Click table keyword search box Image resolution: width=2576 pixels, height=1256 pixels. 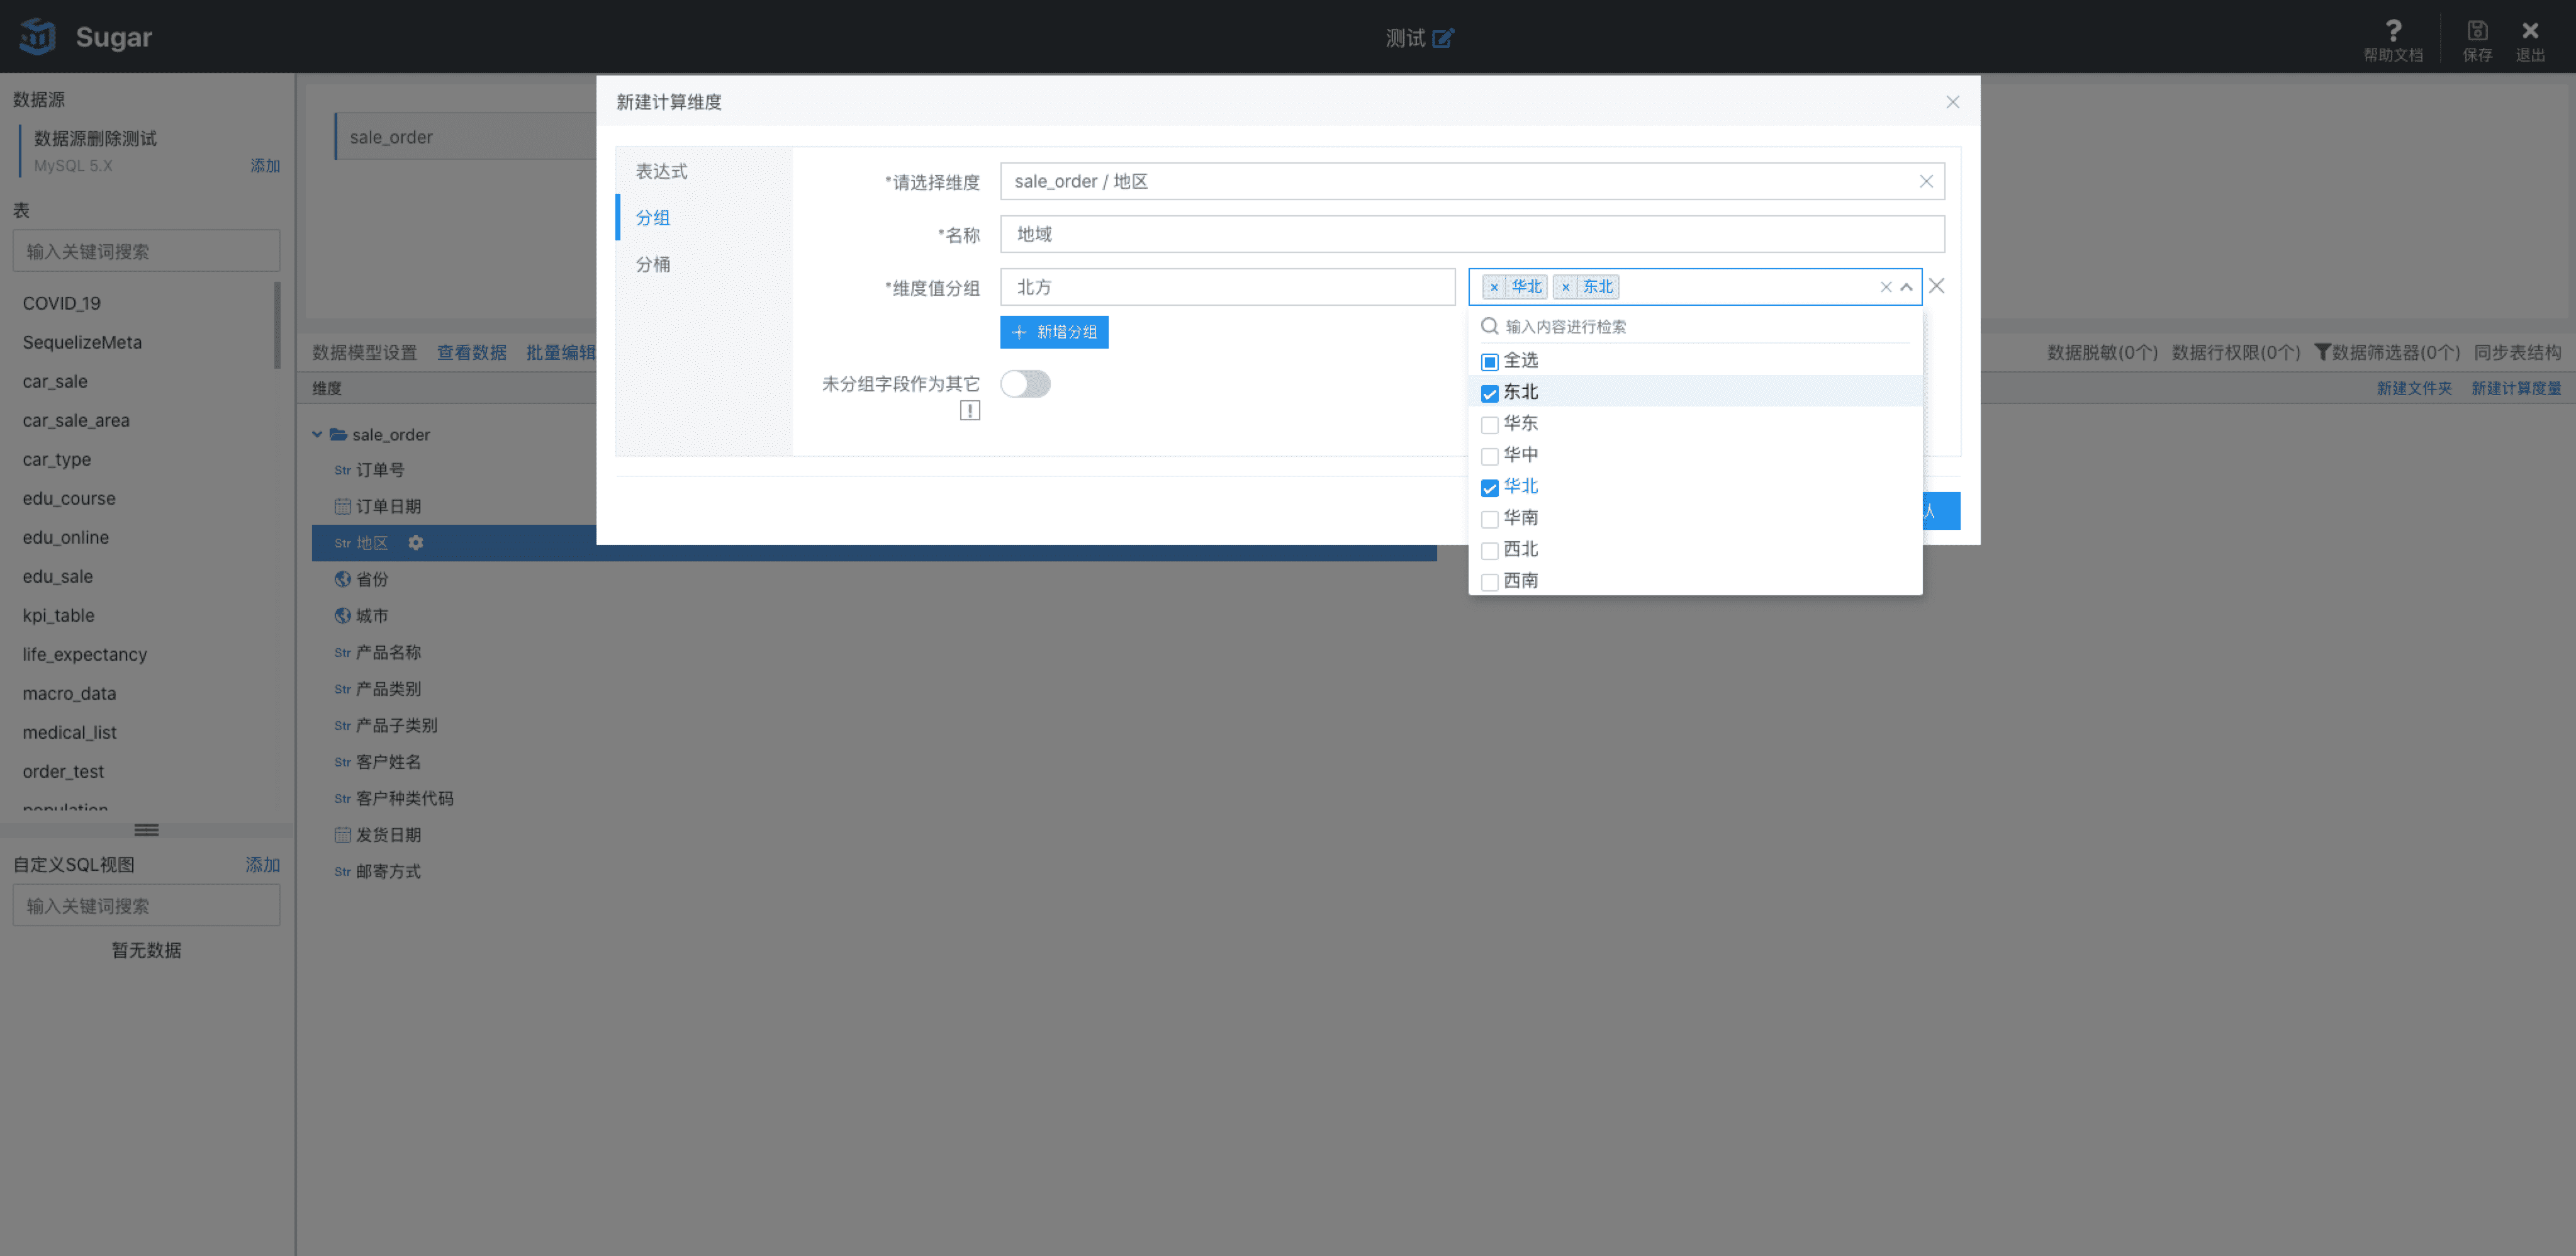[x=146, y=251]
